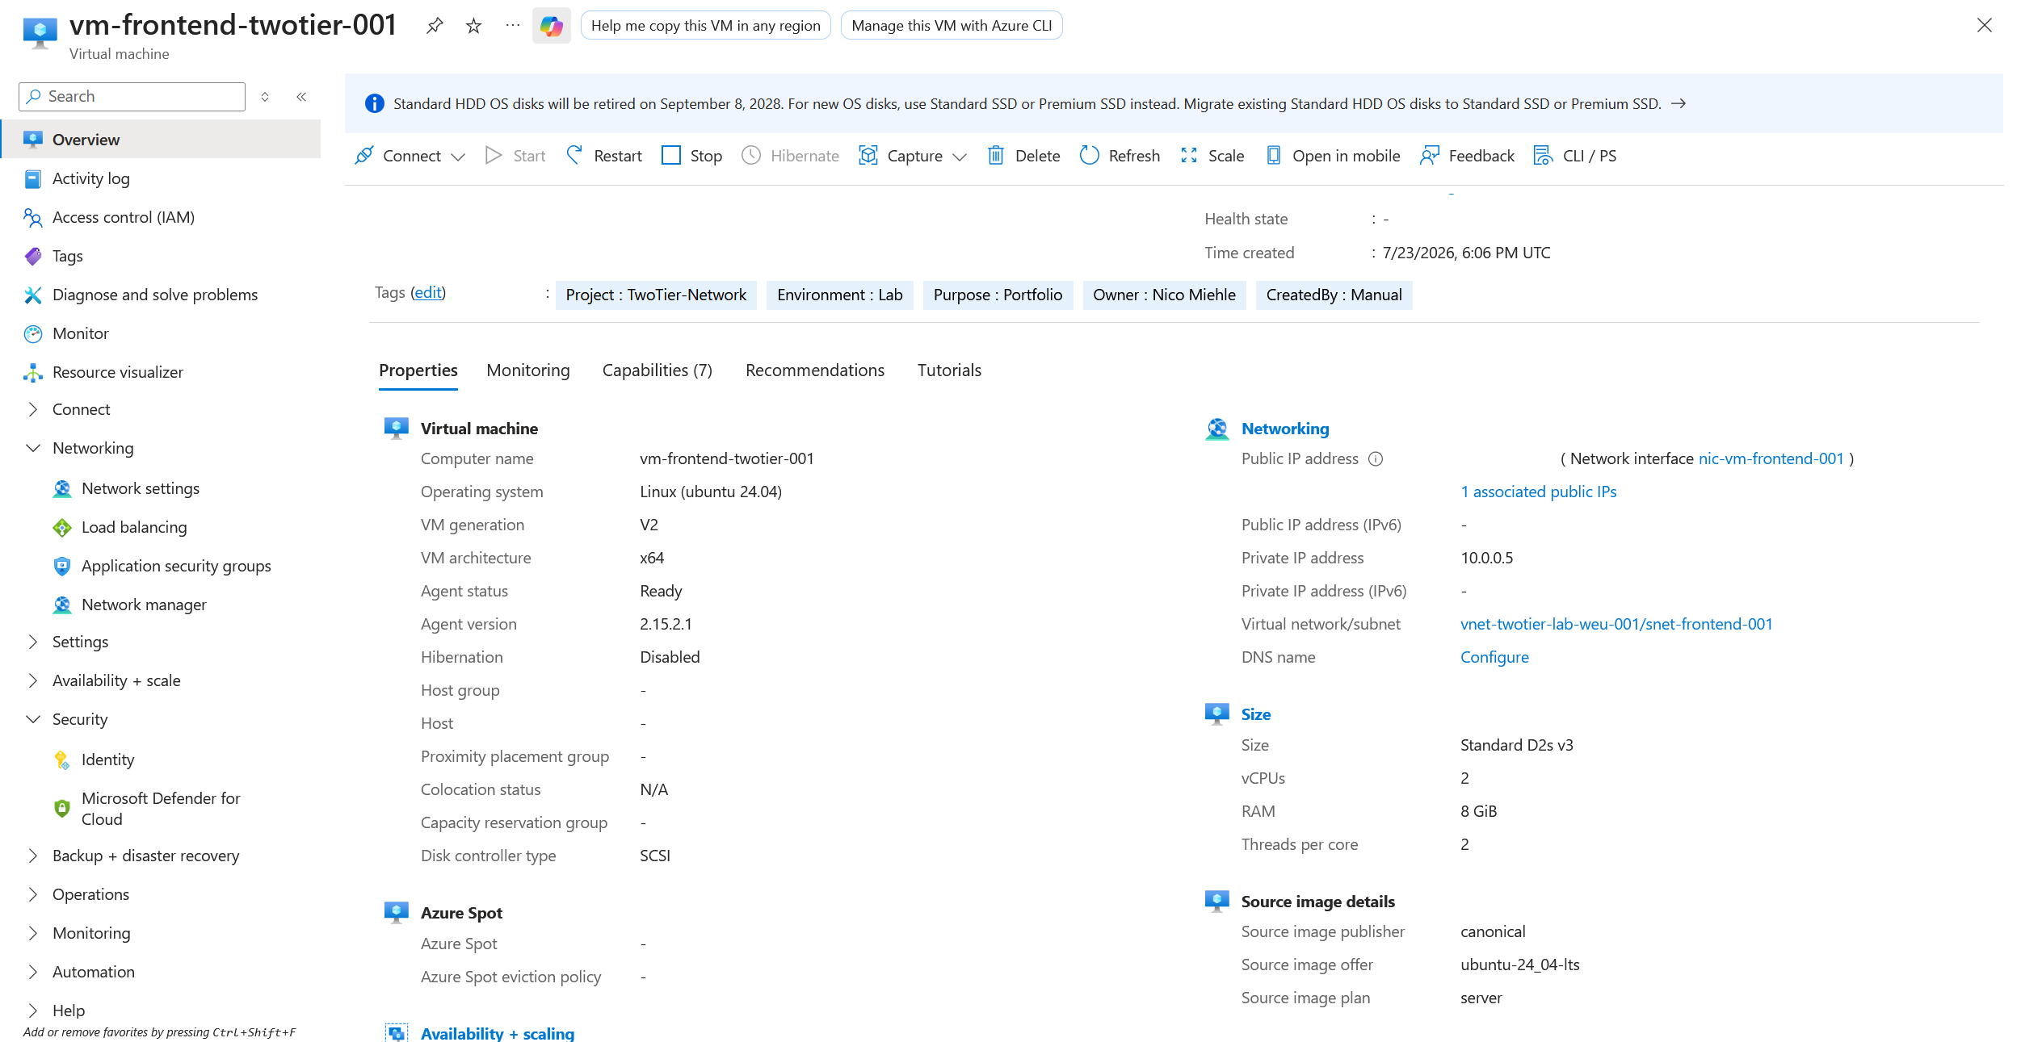Click the Application security groups icon
This screenshot has height=1042, width=2021.
click(62, 567)
